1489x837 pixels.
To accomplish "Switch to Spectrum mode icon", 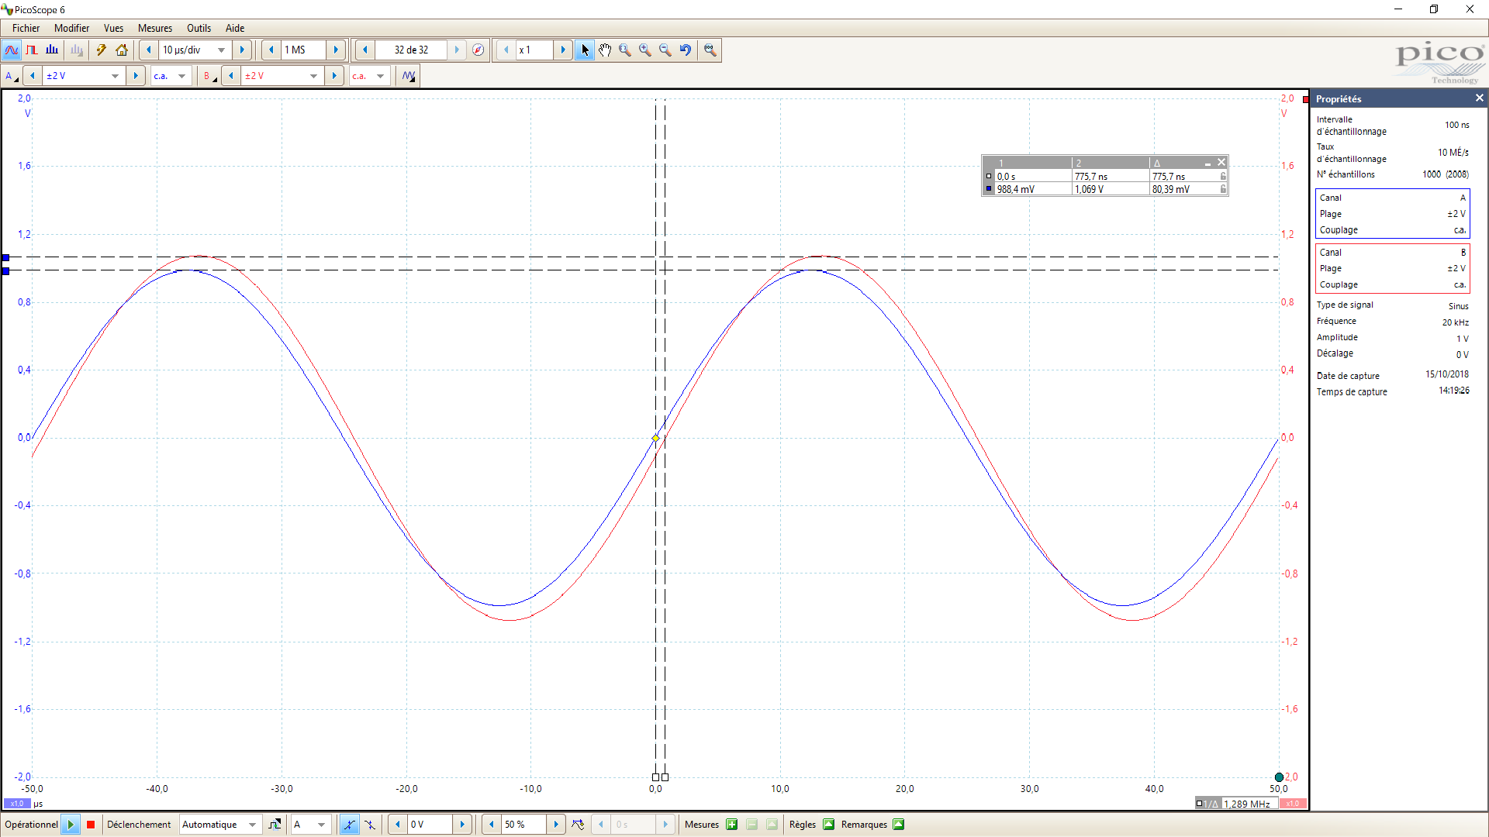I will (x=52, y=50).
